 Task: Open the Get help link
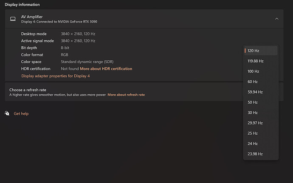click(x=21, y=113)
